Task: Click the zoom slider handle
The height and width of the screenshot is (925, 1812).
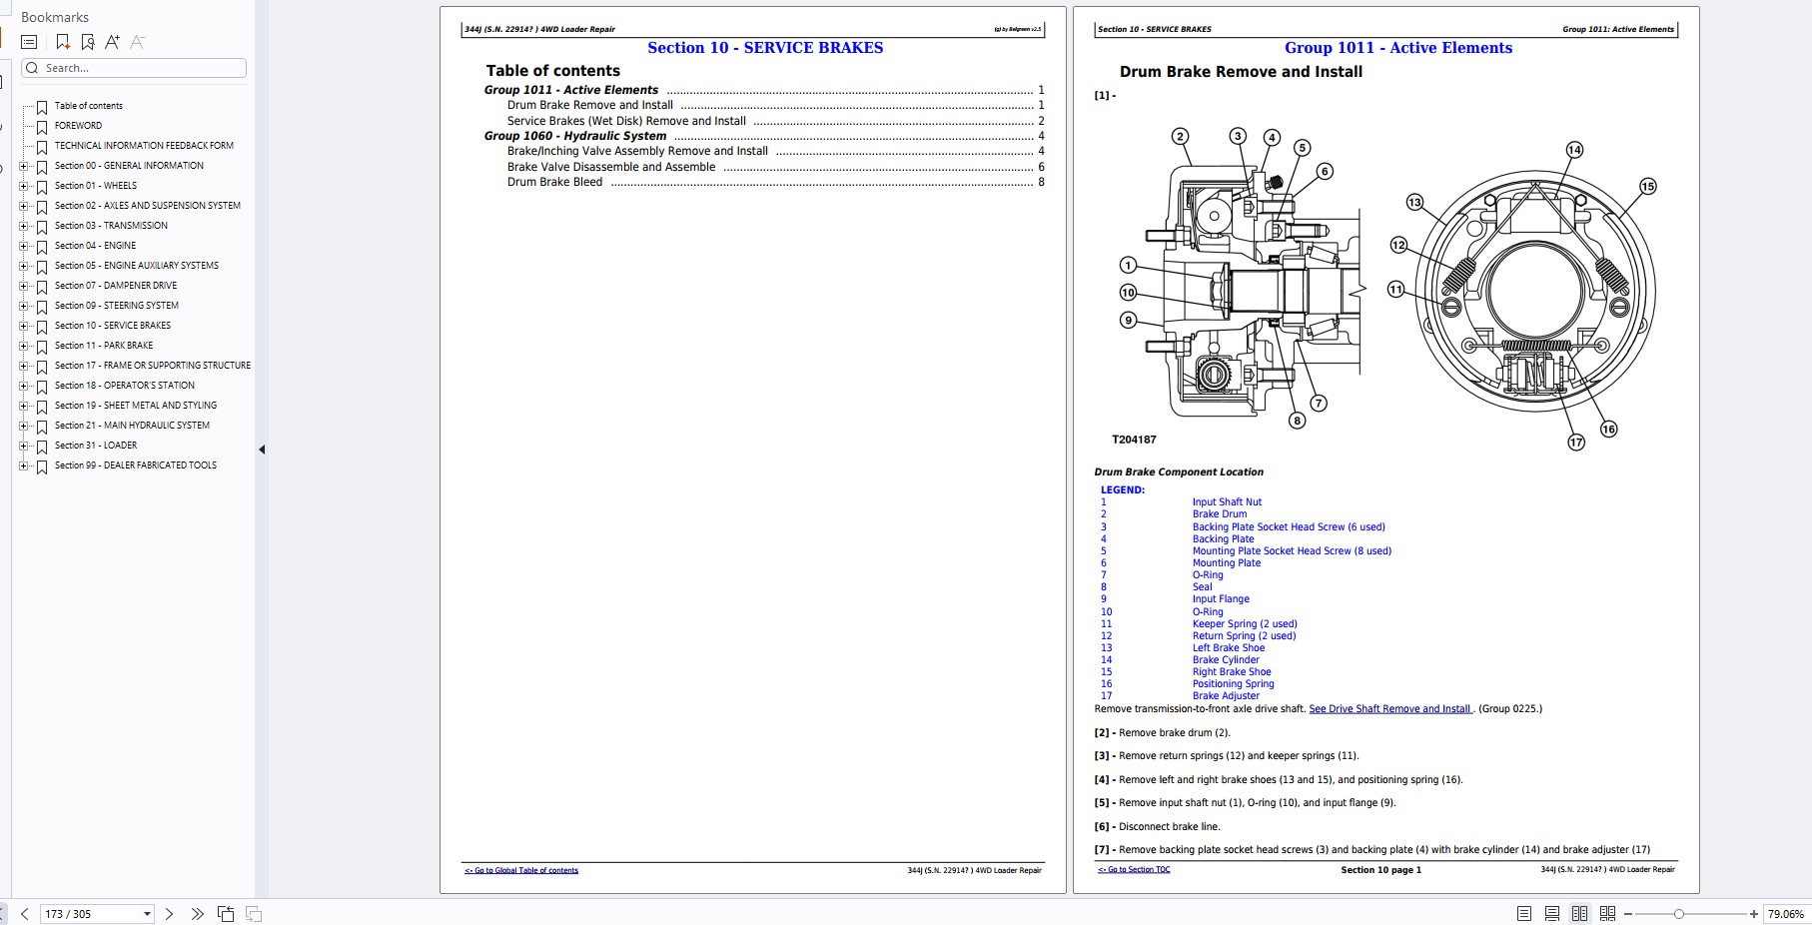Action: pos(1679,914)
